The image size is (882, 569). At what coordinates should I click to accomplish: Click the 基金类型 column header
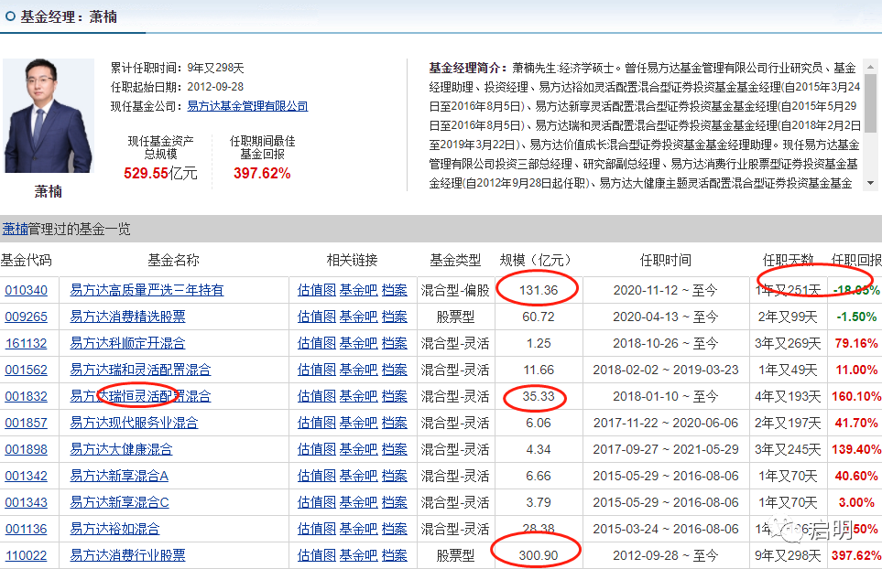point(455,260)
